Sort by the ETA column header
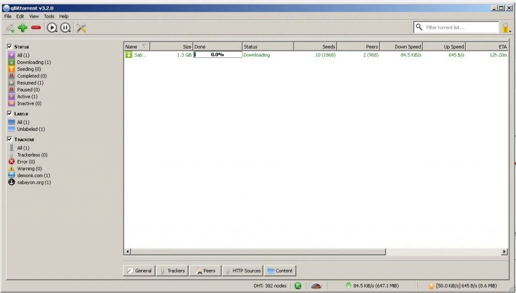 (487, 47)
